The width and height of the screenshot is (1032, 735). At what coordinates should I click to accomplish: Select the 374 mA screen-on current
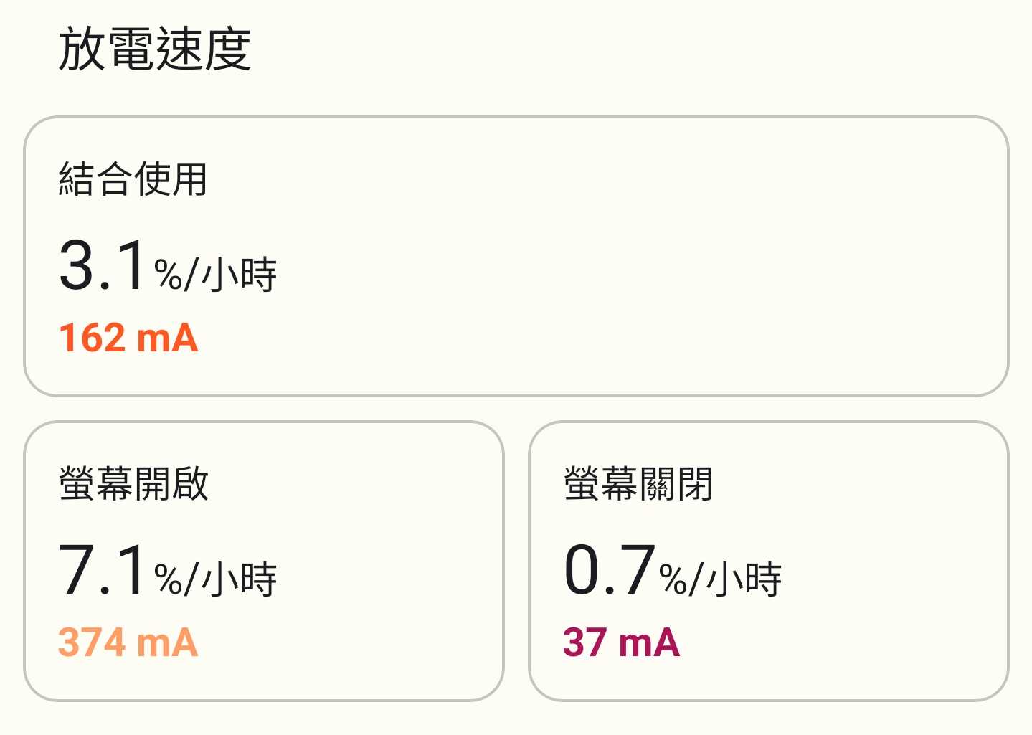128,642
